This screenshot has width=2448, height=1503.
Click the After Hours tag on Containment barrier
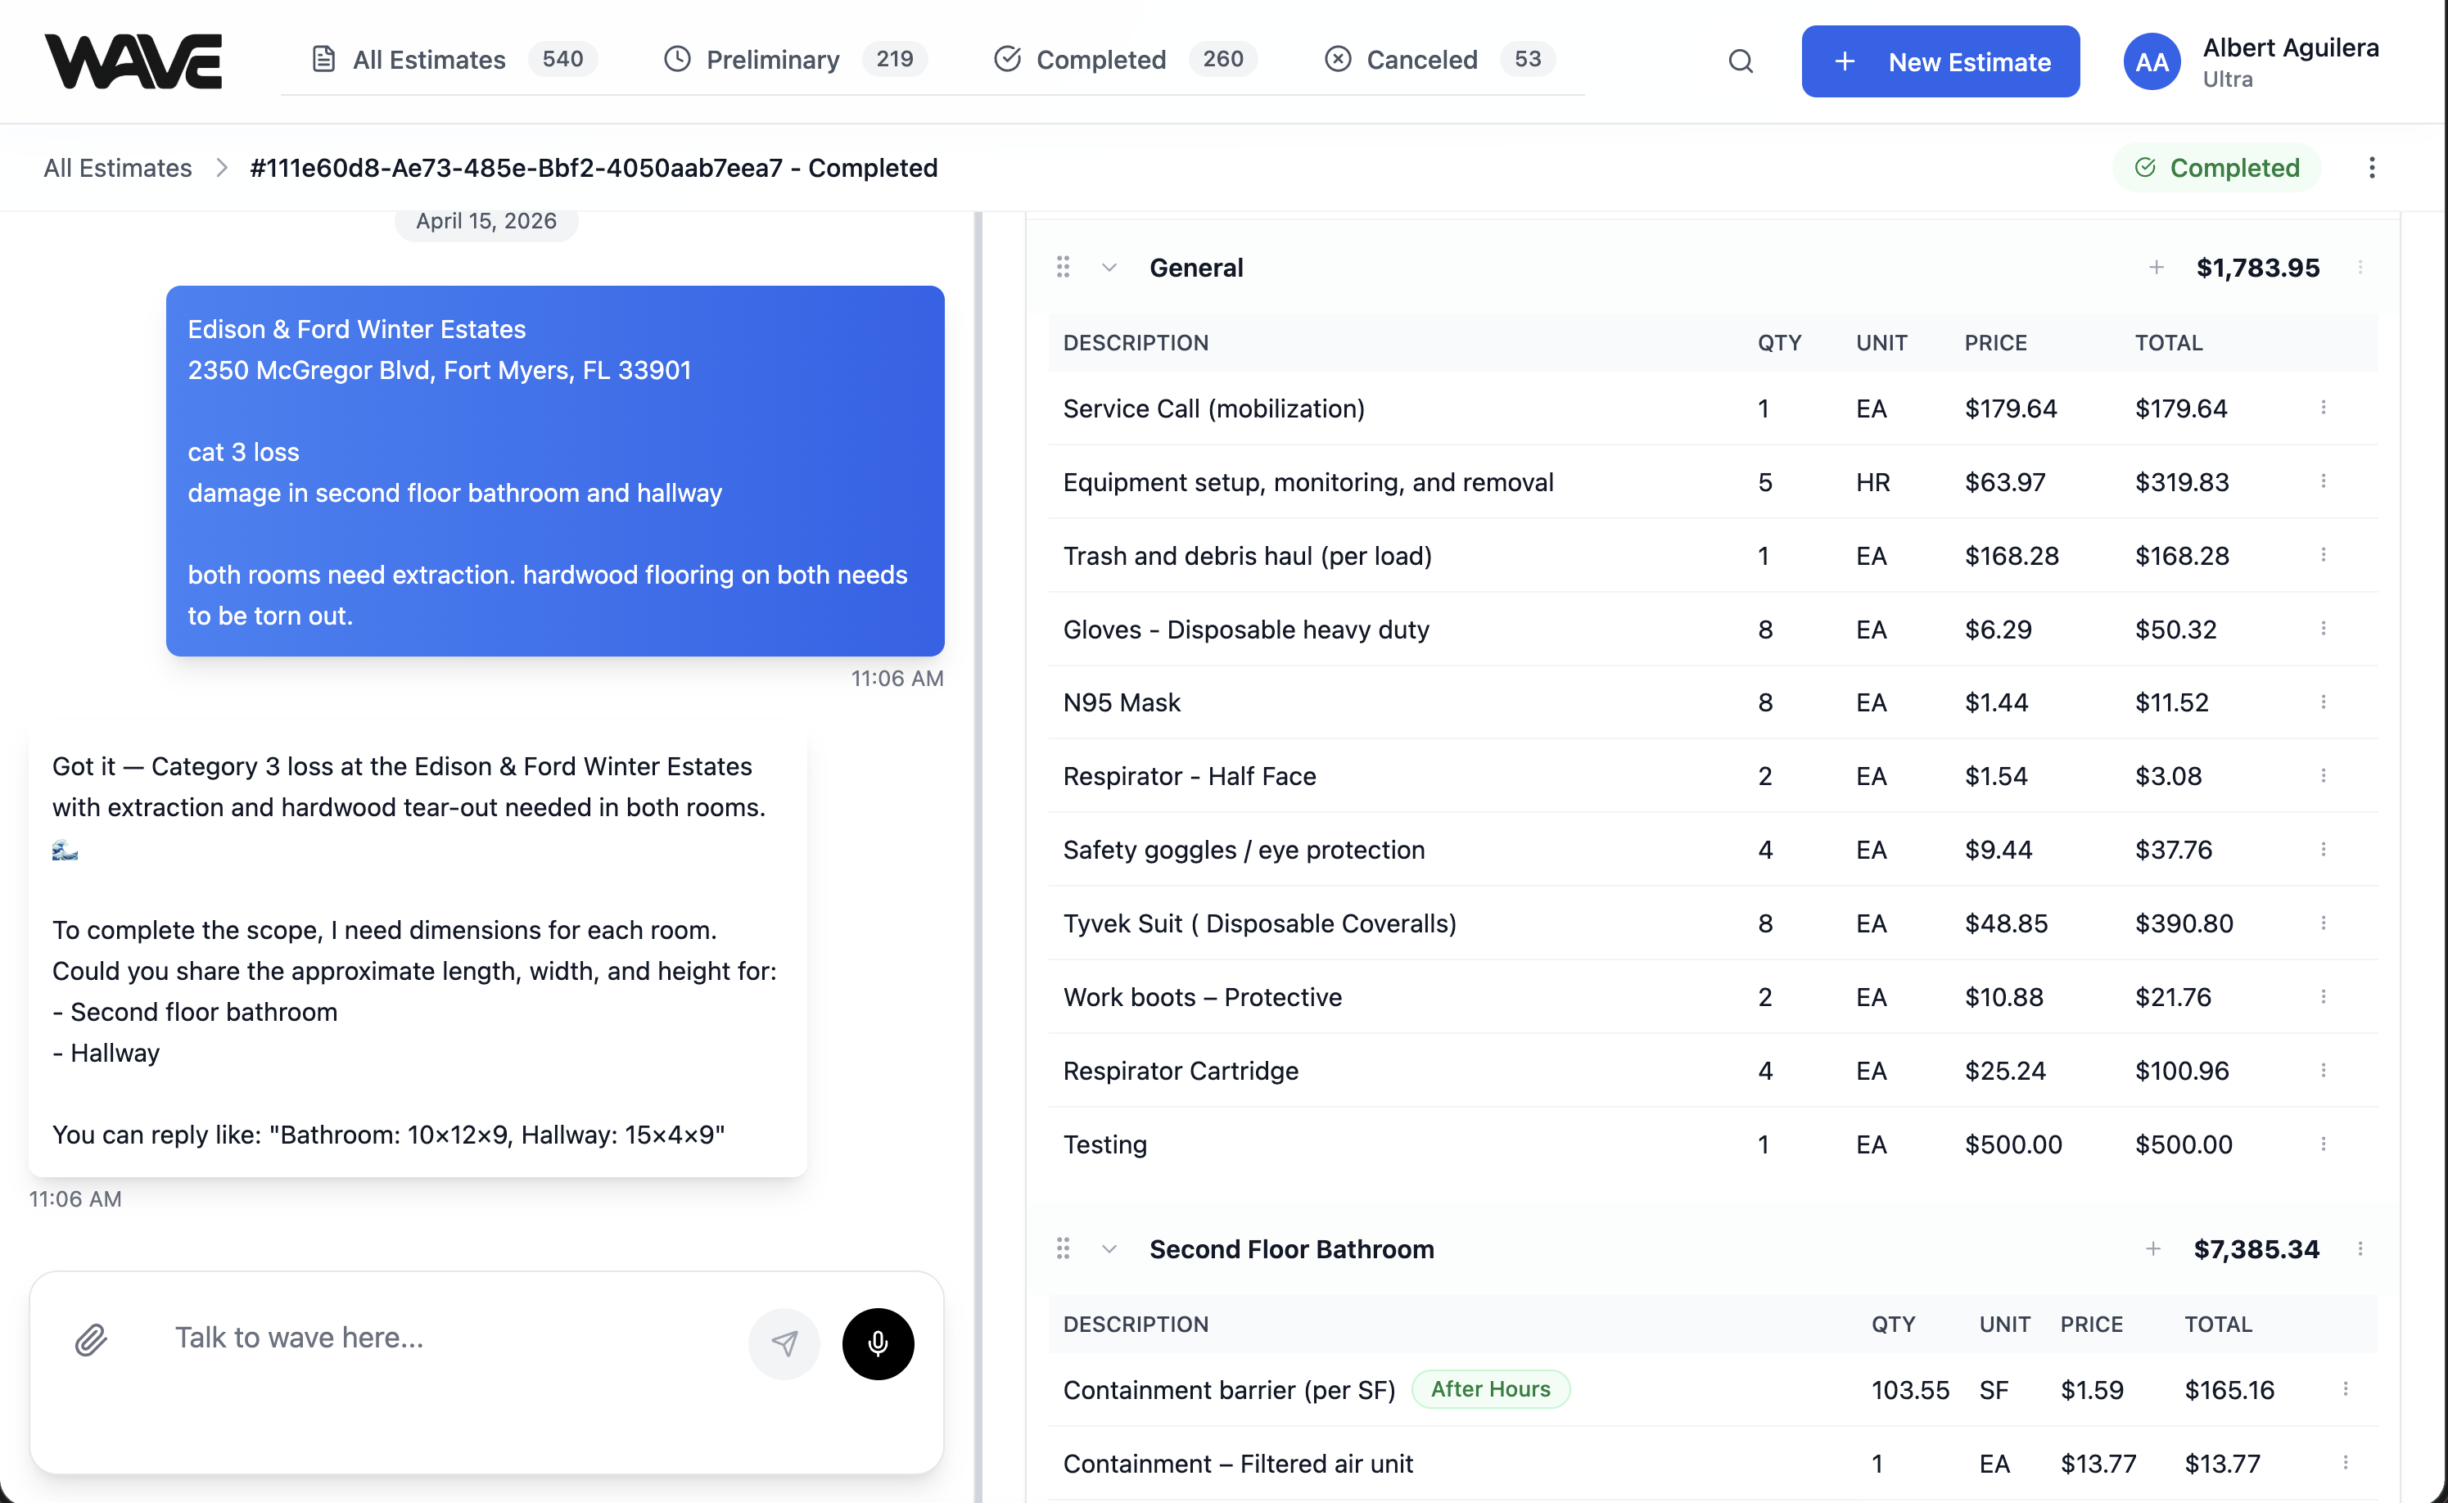pos(1489,1388)
